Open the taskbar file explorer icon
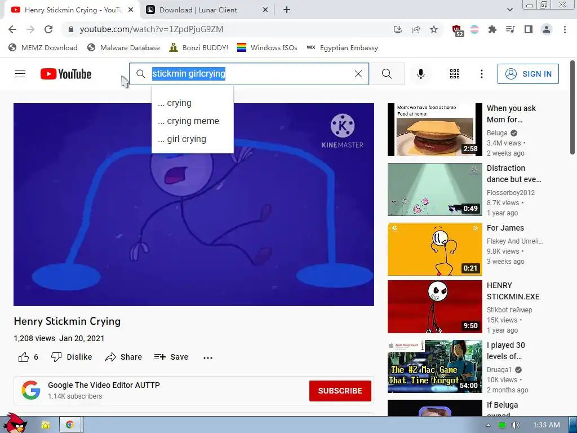 [x=46, y=425]
